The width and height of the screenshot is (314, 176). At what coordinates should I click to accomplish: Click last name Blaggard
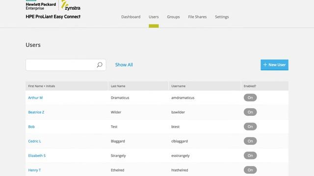click(118, 141)
